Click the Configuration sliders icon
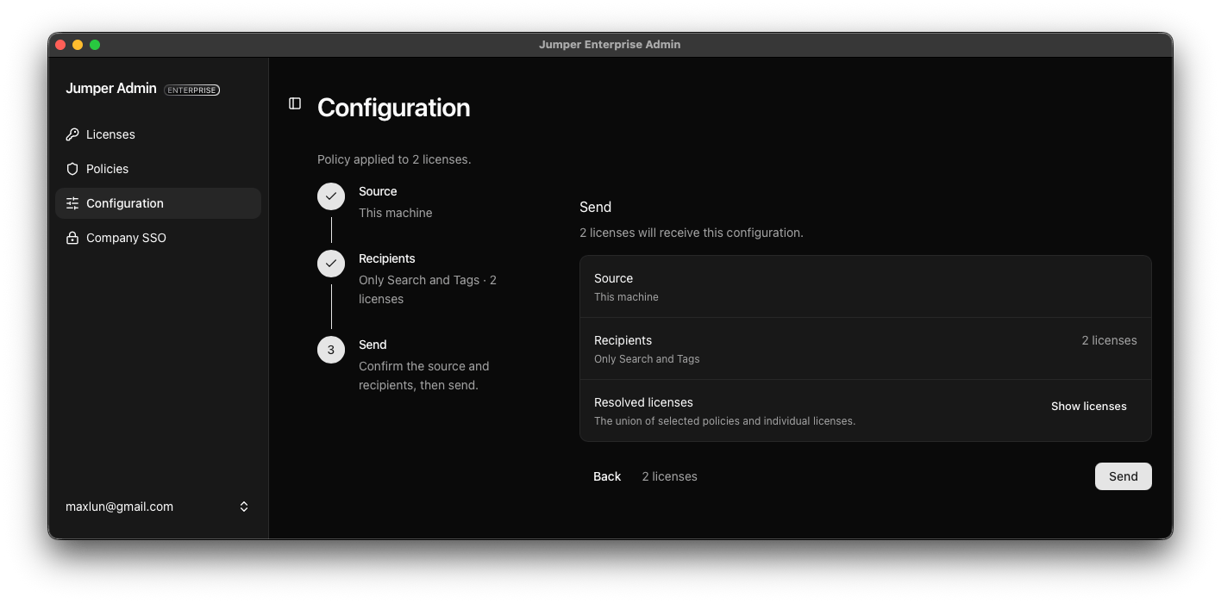1221x603 pixels. pyautogui.click(x=72, y=203)
